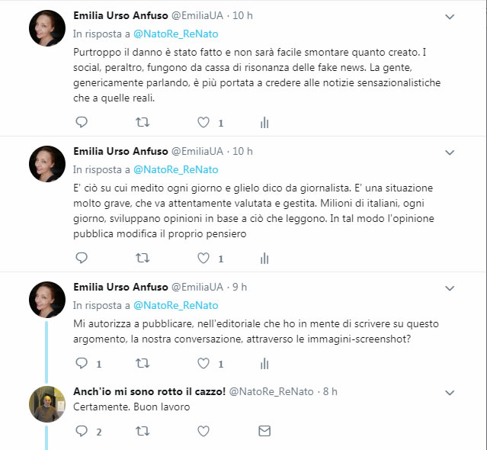Expand the first tweet's options chevron

(450, 16)
